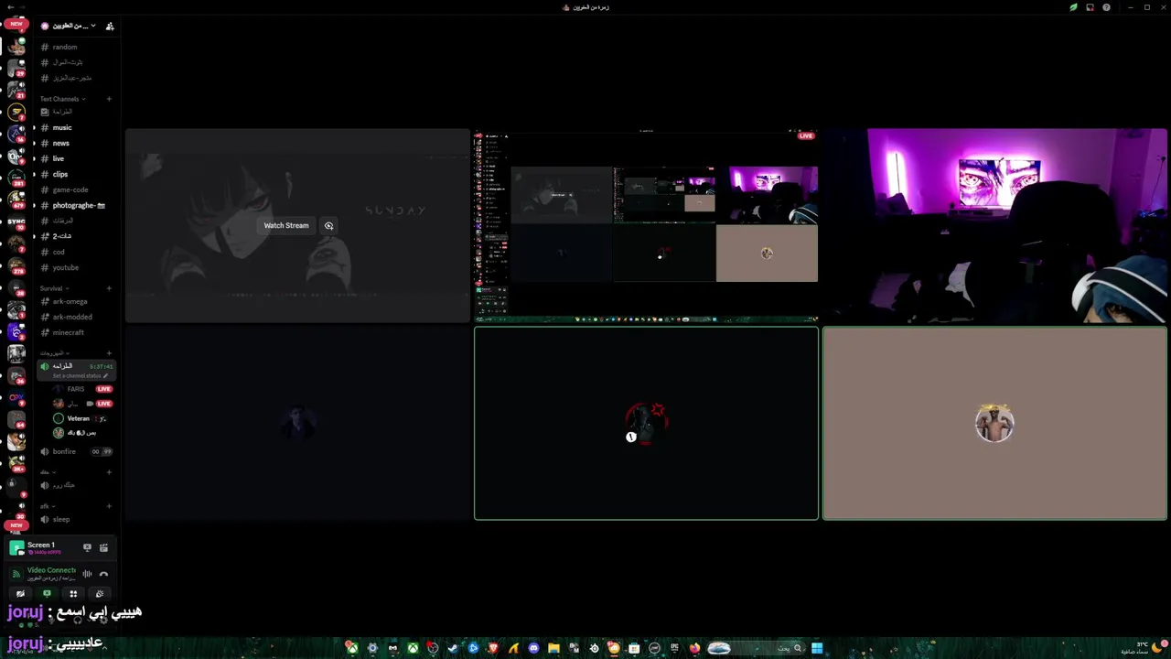Image resolution: width=1171 pixels, height=659 pixels.
Task: Click the bottom NEW unread indicator
Action: [x=16, y=525]
